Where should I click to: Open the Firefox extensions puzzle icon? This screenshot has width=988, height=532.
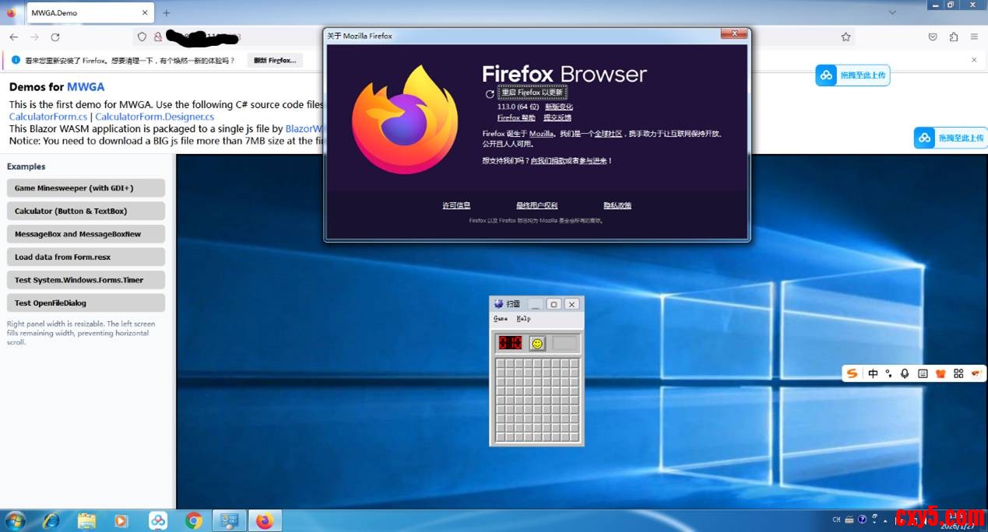click(x=954, y=37)
